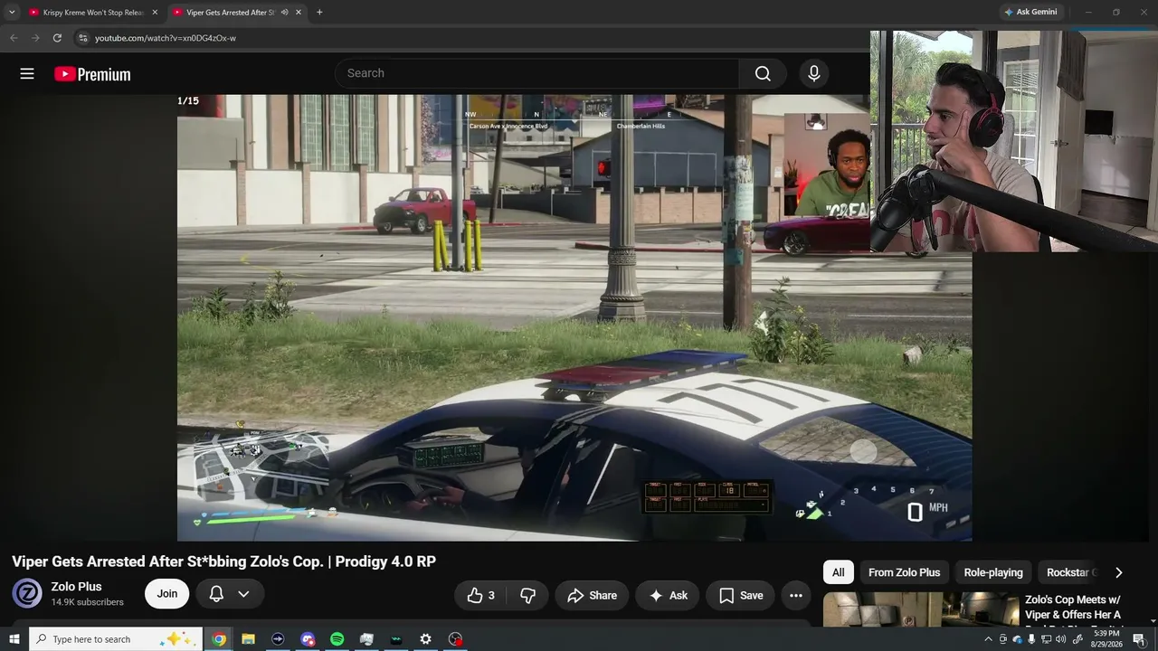This screenshot has width=1158, height=651.
Task: Join the Zolo Plus channel
Action: click(167, 593)
